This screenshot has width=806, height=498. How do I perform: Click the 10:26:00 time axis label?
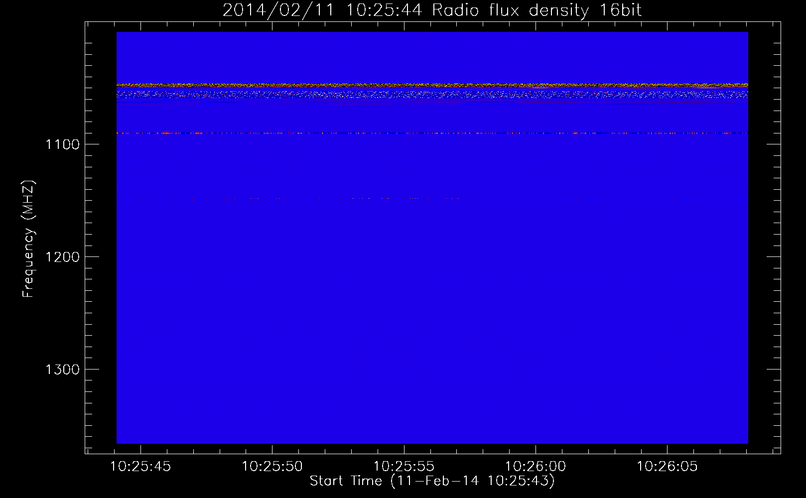(x=536, y=467)
